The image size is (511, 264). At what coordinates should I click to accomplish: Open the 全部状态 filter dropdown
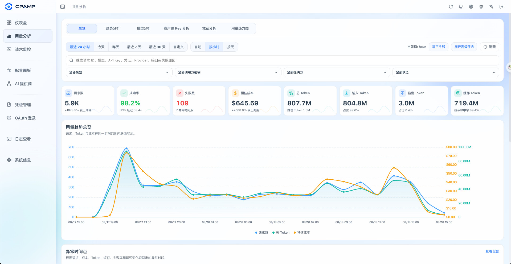click(x=446, y=72)
